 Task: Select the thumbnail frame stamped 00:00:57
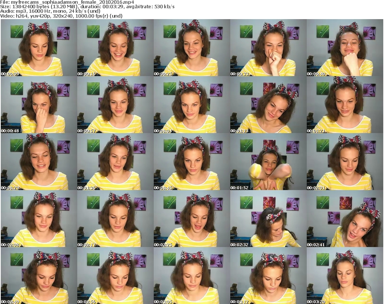(x=115, y=105)
